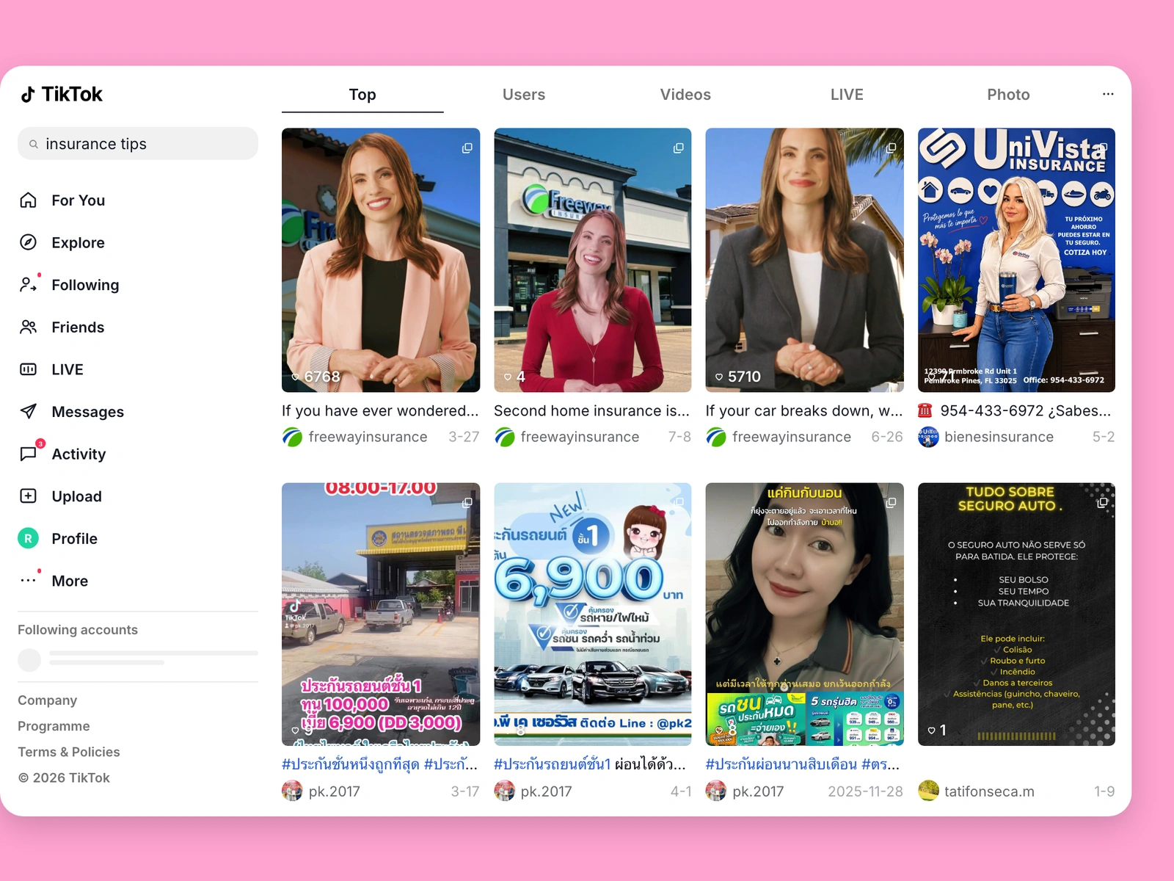Switch to the LIVE results tab
This screenshot has width=1174, height=881.
(847, 95)
